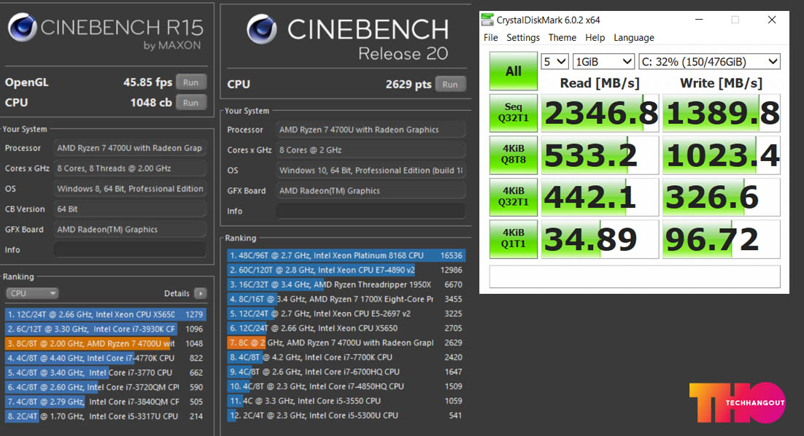Select the Core i7-3930K row in R15 ranking
The height and width of the screenshot is (436, 804).
click(x=106, y=329)
